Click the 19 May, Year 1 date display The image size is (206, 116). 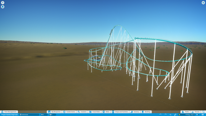(190, 115)
